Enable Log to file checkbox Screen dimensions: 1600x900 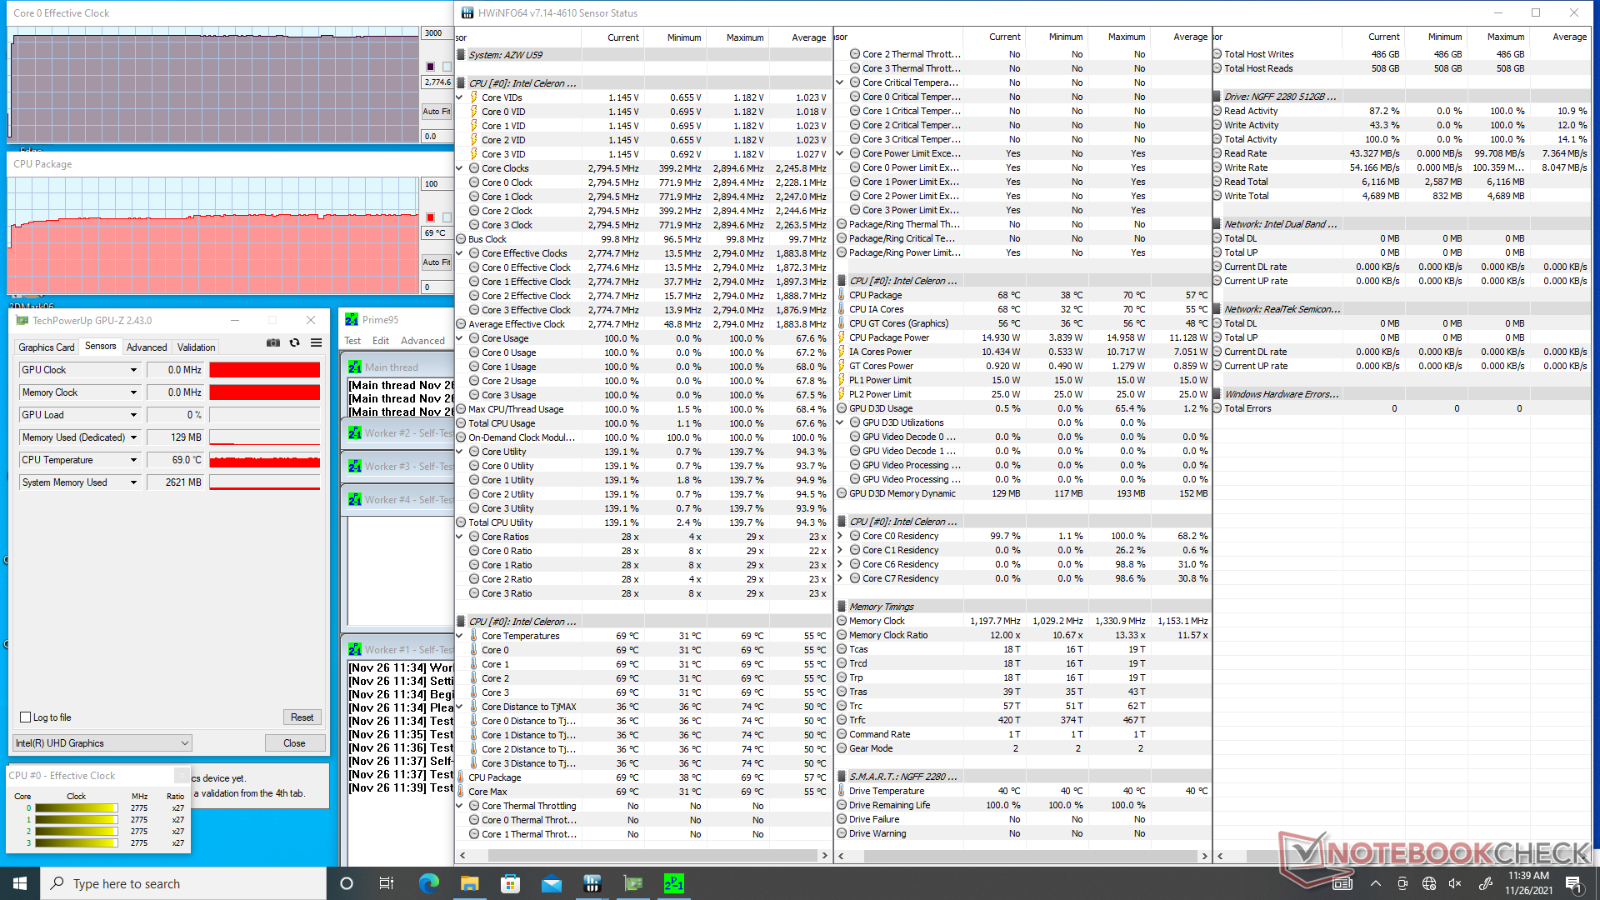(26, 717)
